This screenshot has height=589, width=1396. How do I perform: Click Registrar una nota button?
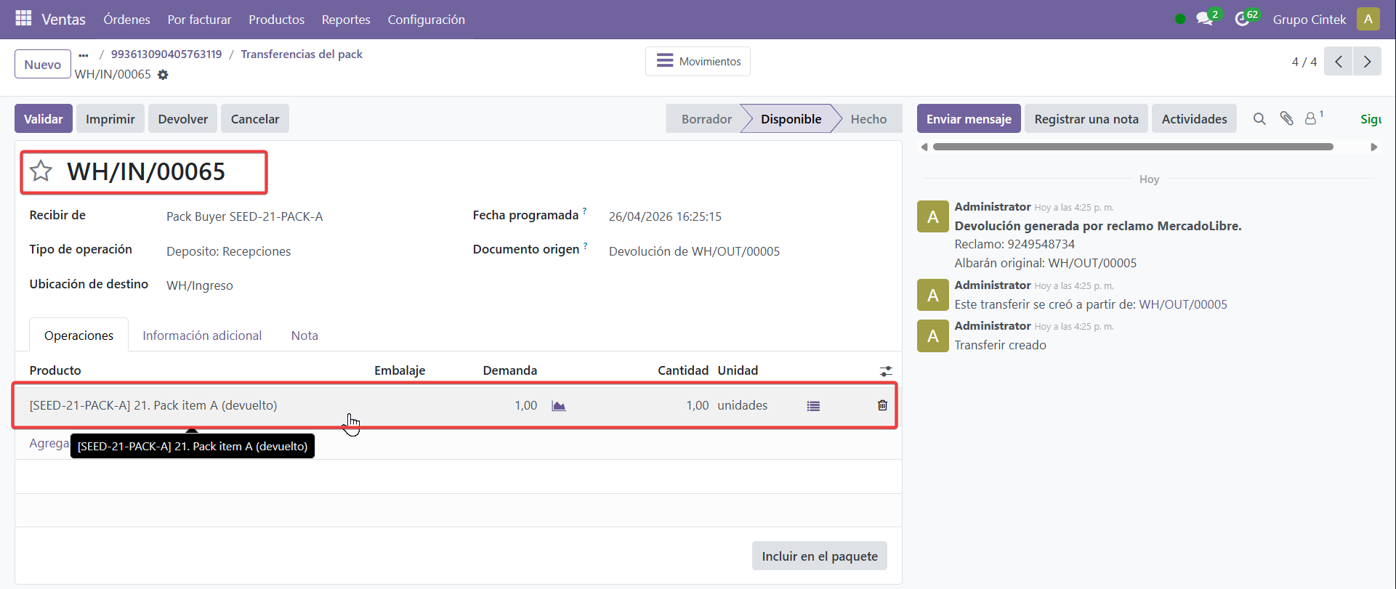click(x=1086, y=119)
